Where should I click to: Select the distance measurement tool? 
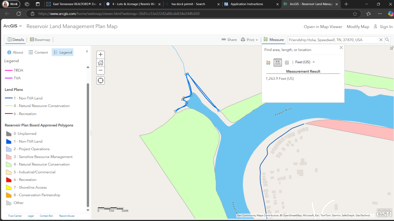coord(278,62)
